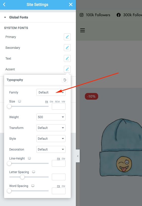142x206 pixels.
Task: Click the Word Spacing value field
Action: tap(59, 191)
